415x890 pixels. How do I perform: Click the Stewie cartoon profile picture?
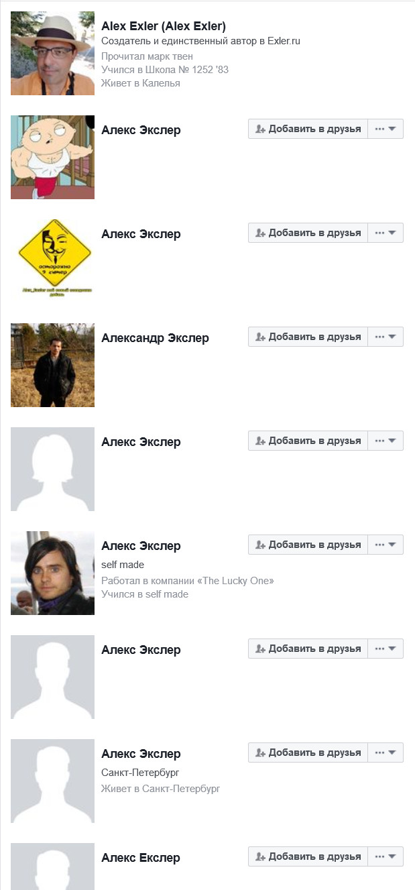tap(52, 157)
